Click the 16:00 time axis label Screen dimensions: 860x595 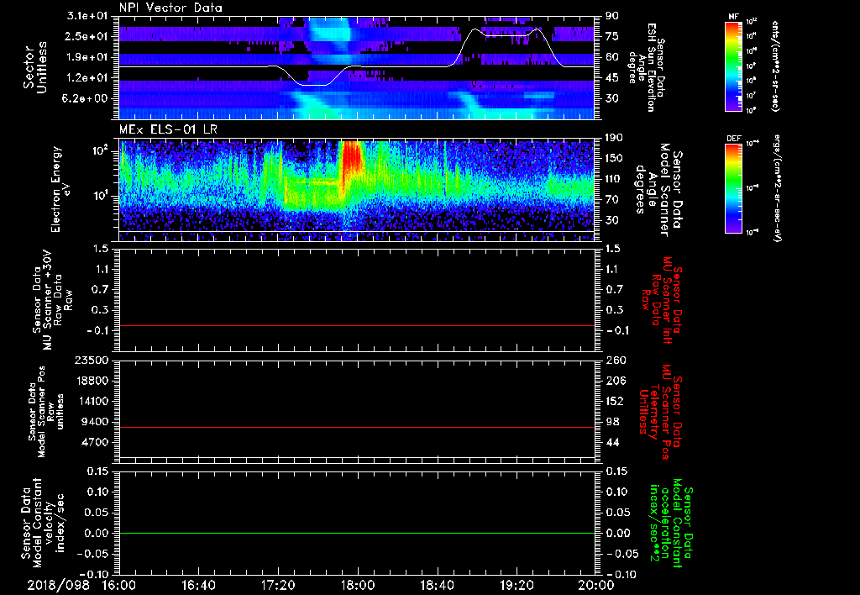tap(119, 585)
